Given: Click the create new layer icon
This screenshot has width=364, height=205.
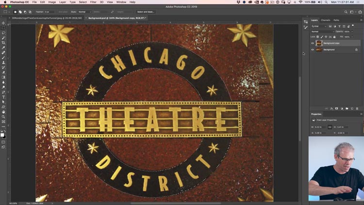Looking at the screenshot, I should tap(352, 108).
